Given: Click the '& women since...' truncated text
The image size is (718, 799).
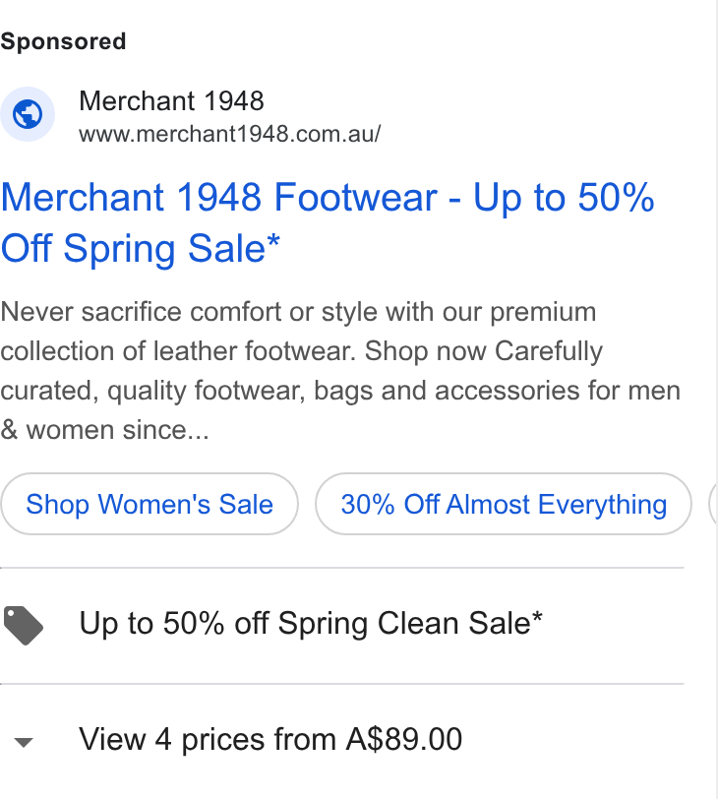Looking at the screenshot, I should click(105, 430).
